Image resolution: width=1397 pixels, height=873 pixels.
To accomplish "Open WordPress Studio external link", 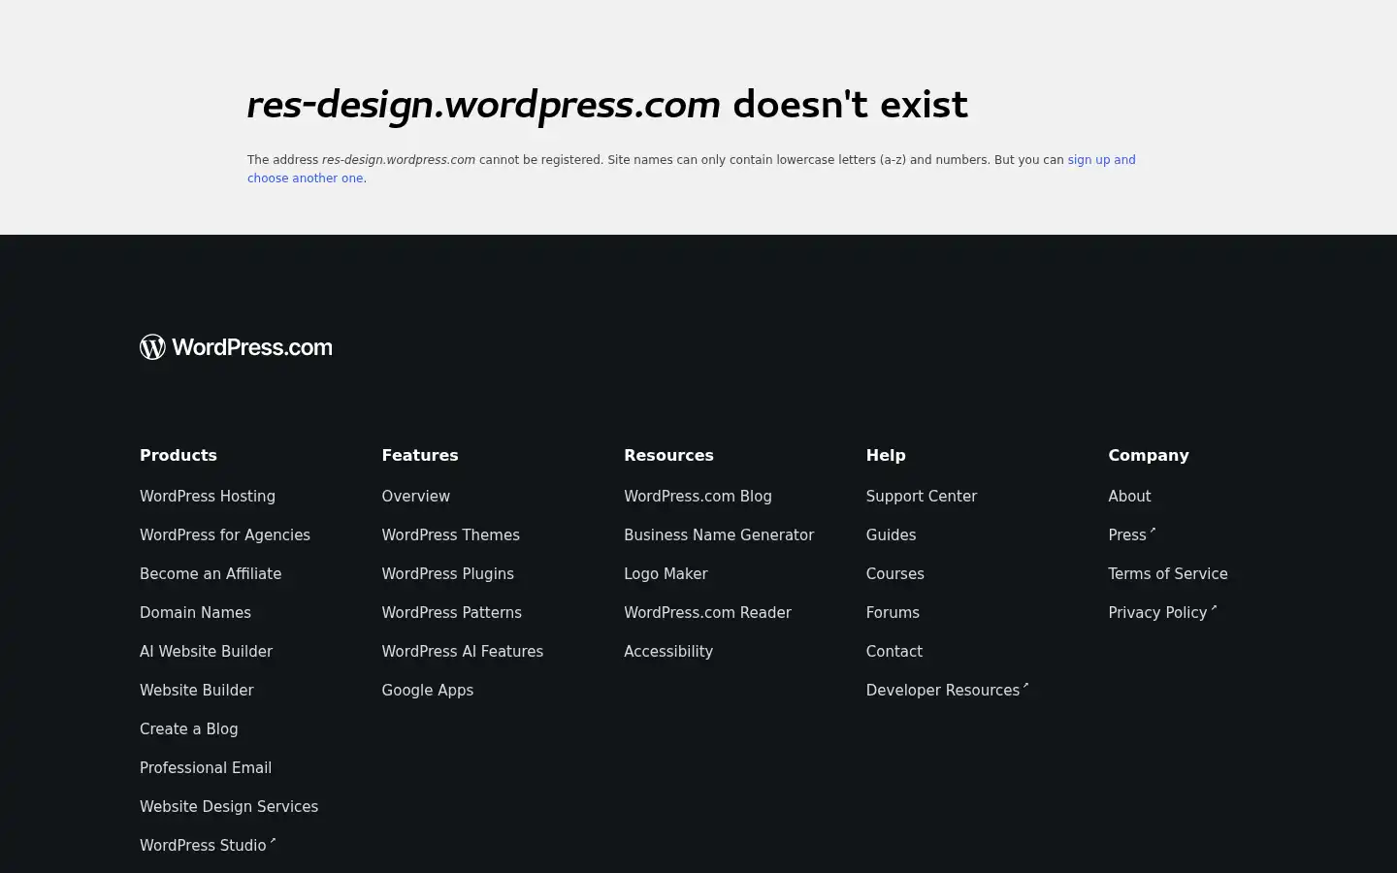I will coord(208,845).
